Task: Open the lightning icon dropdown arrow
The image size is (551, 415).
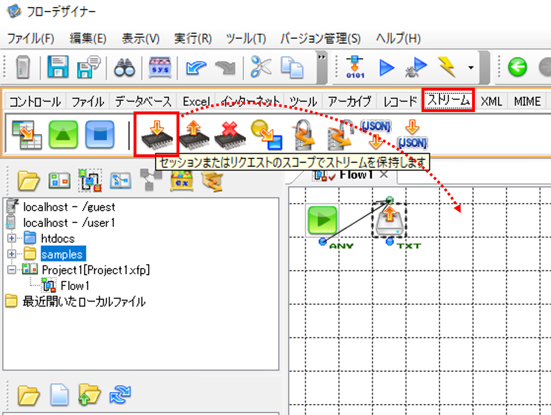Action: [x=471, y=67]
